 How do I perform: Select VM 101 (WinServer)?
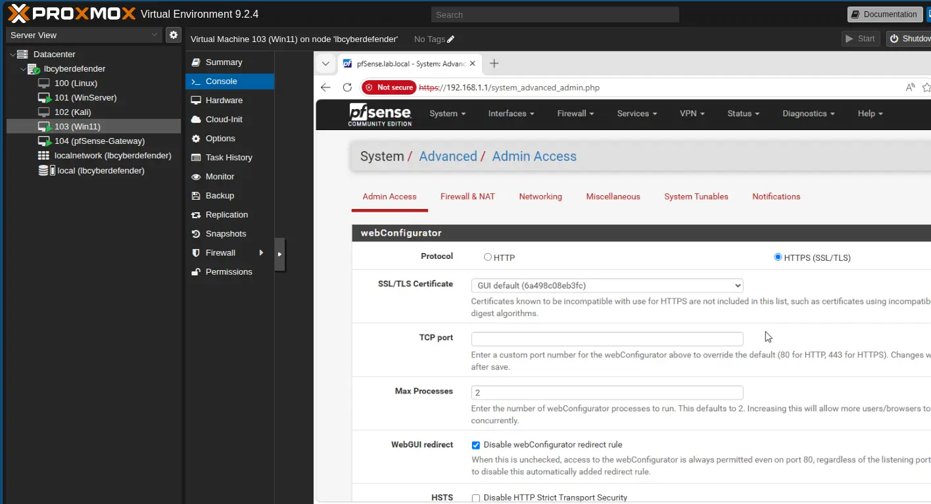click(x=85, y=98)
